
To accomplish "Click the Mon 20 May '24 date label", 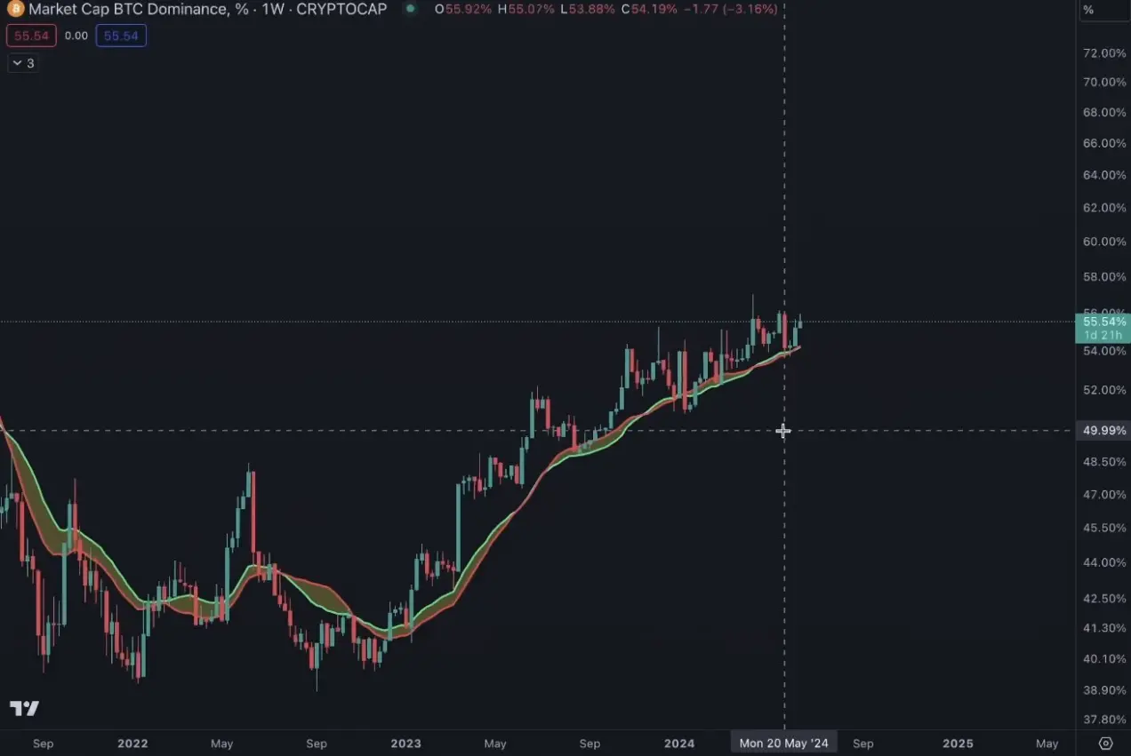I will (x=783, y=744).
